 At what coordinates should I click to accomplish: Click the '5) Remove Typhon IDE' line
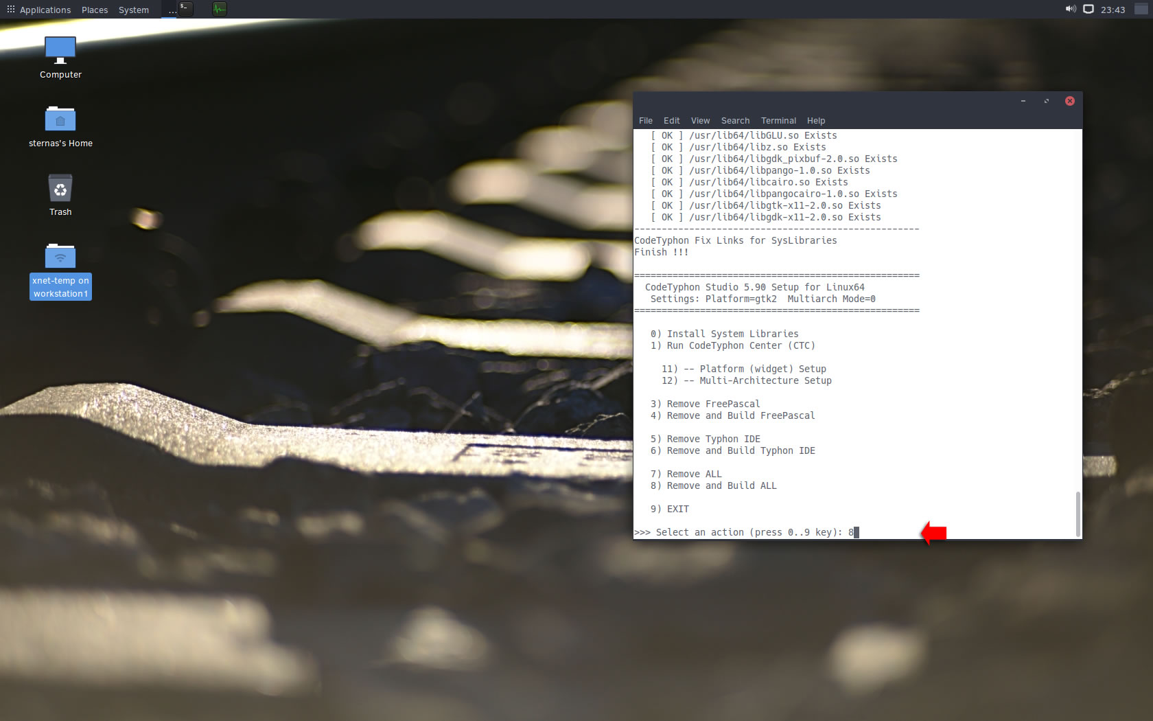pyautogui.click(x=706, y=439)
